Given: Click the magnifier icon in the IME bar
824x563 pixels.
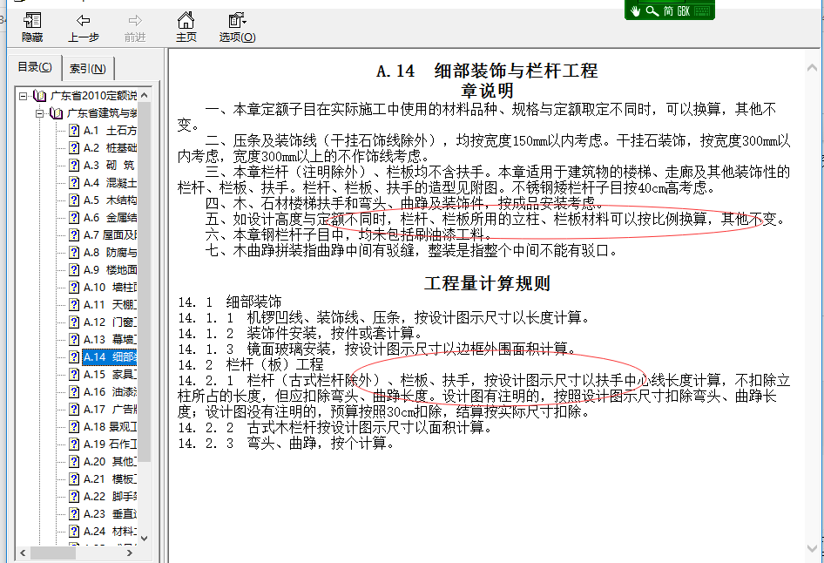Looking at the screenshot, I should click(652, 10).
